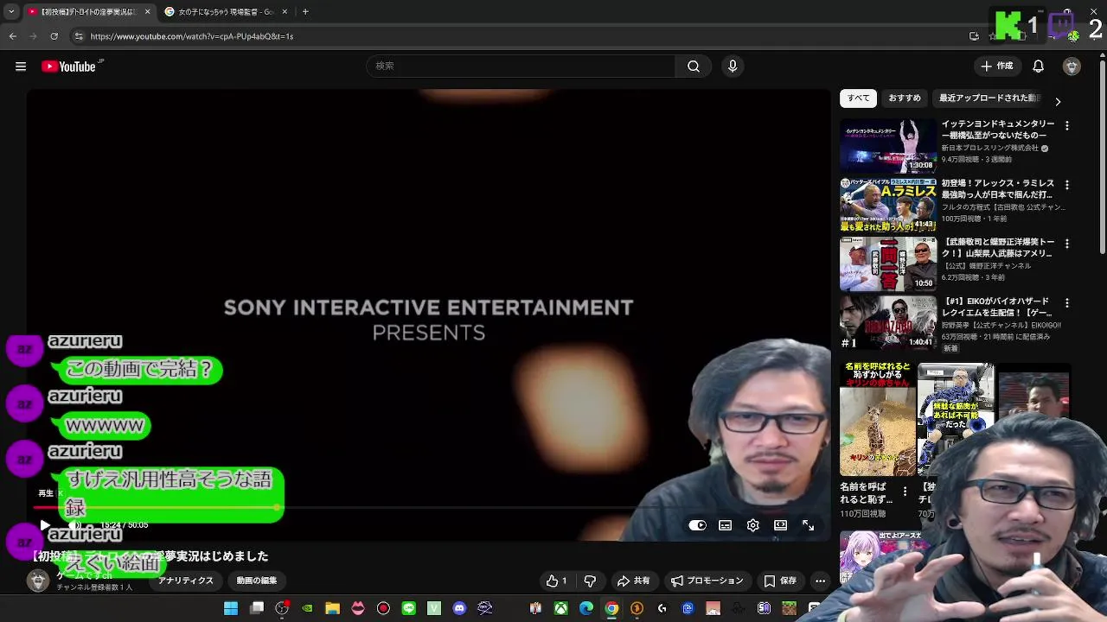
Task: Focus the 検索 search field
Action: coord(521,67)
